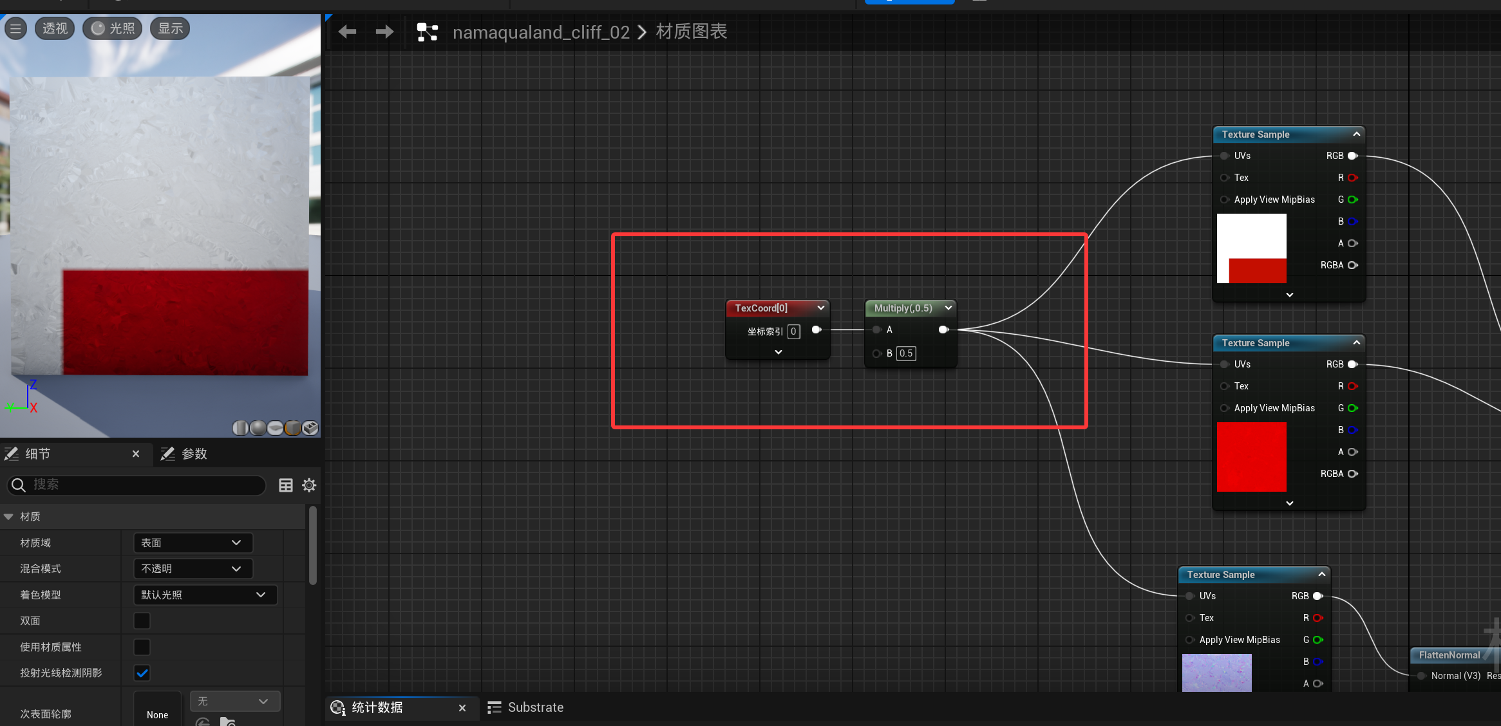This screenshot has height=726, width=1501.
Task: Click the red texture preview thumbnail
Action: (1251, 457)
